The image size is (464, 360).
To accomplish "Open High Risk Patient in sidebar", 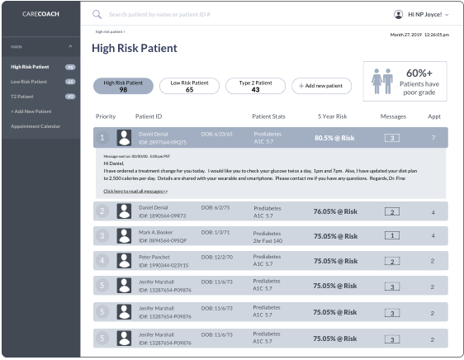I will (x=30, y=67).
